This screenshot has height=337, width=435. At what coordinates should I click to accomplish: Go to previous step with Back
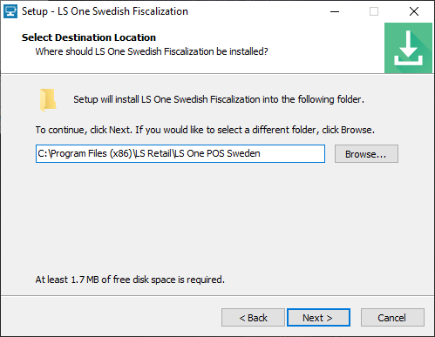253,318
